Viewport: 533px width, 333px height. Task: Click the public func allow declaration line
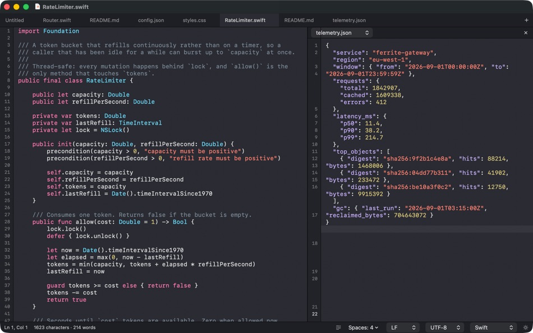click(113, 222)
